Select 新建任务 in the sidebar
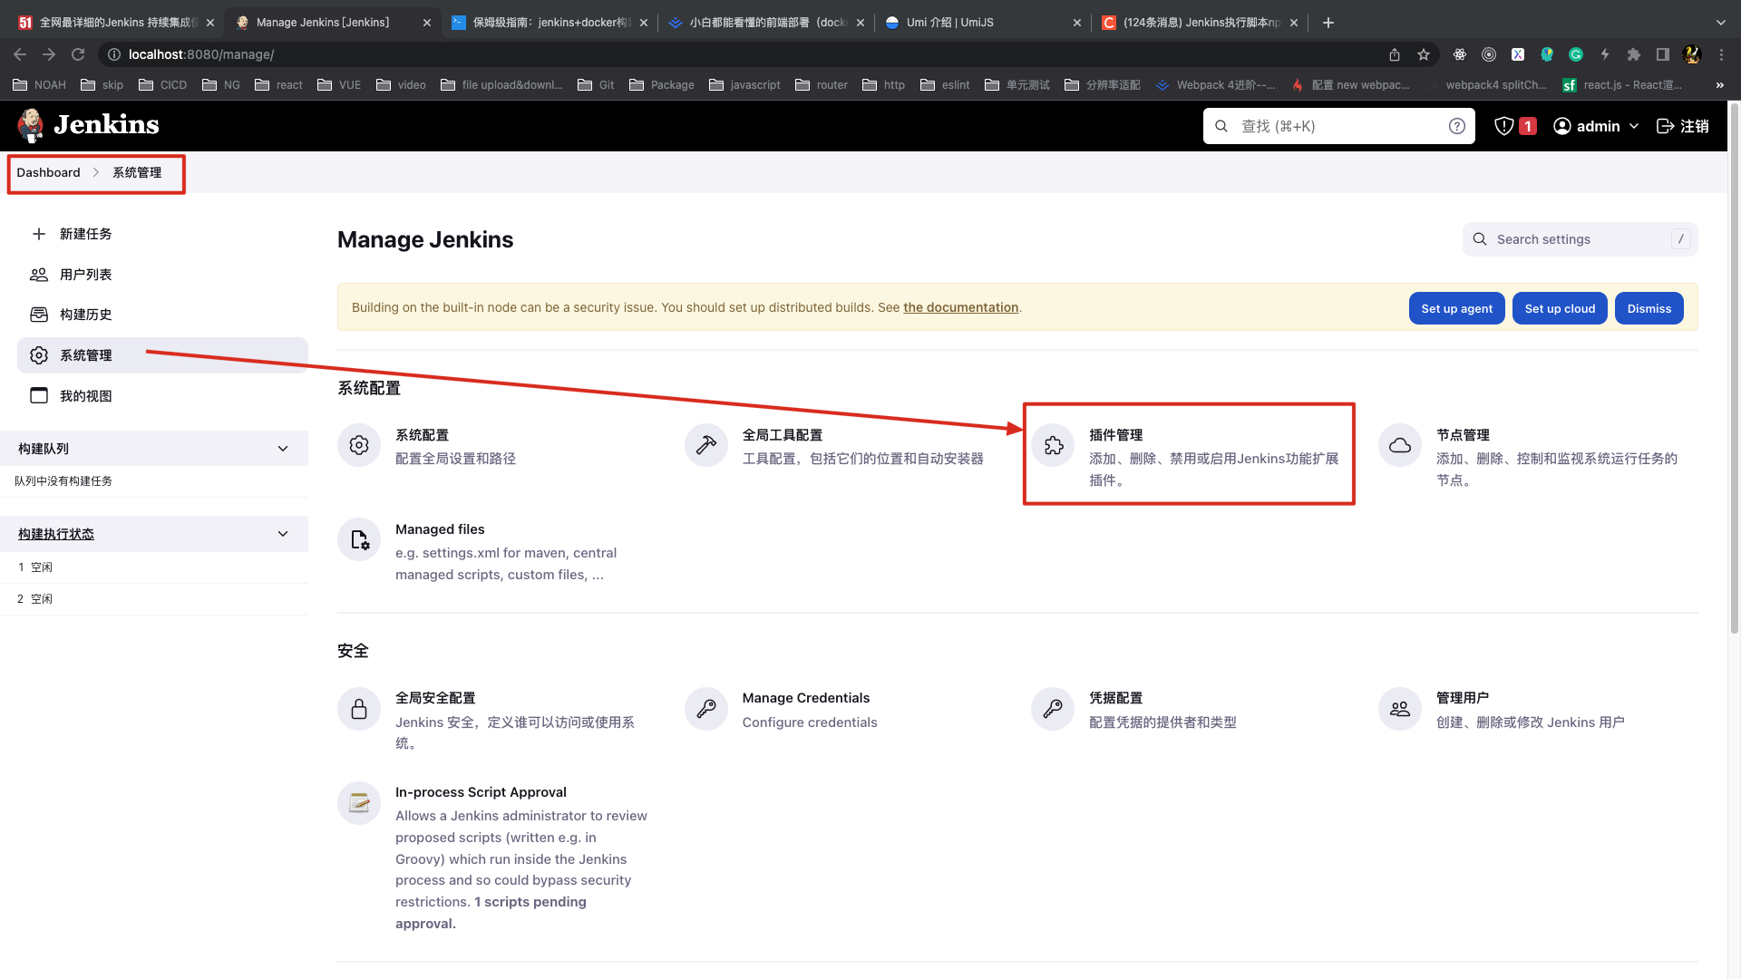This screenshot has height=979, width=1741. click(85, 234)
